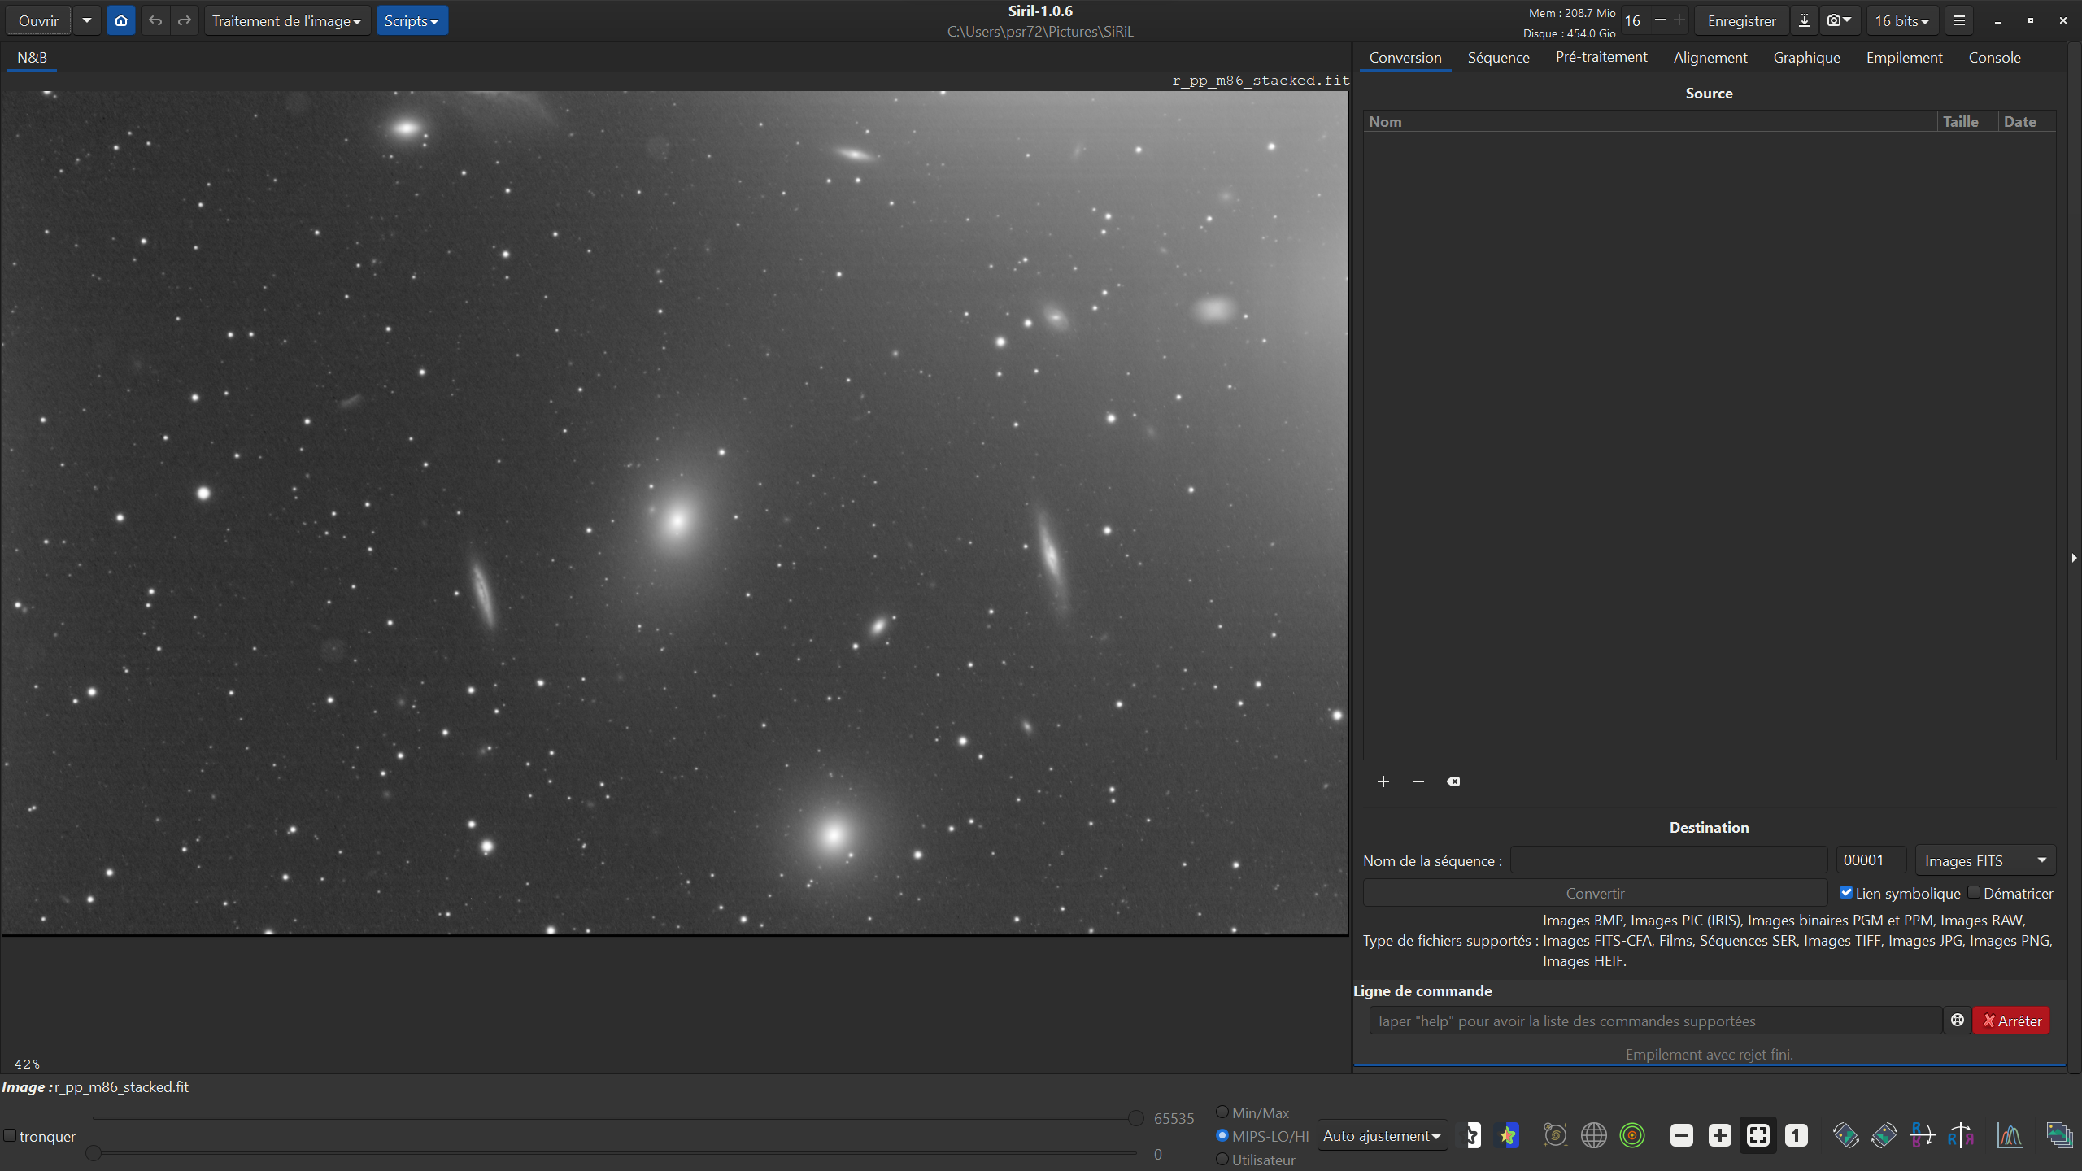
Task: Open the Console tab
Action: click(1994, 57)
